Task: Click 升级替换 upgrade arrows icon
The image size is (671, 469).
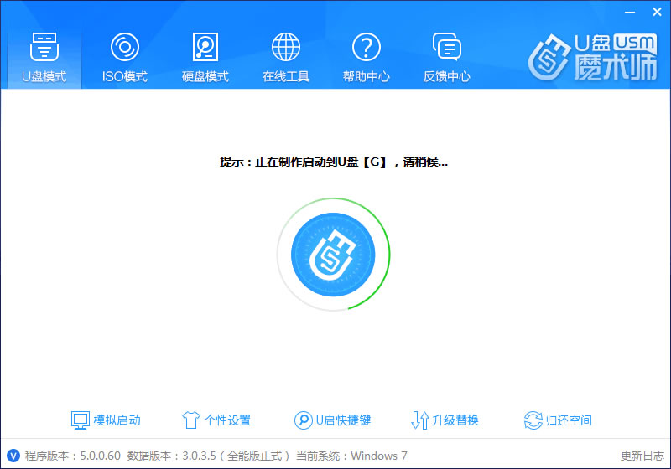Action: [x=420, y=420]
